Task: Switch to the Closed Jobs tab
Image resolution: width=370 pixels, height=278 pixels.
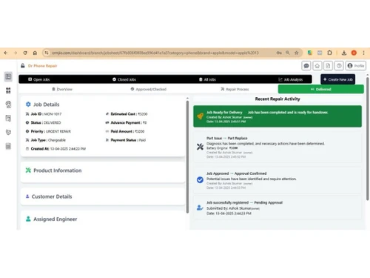Action: 124,79
